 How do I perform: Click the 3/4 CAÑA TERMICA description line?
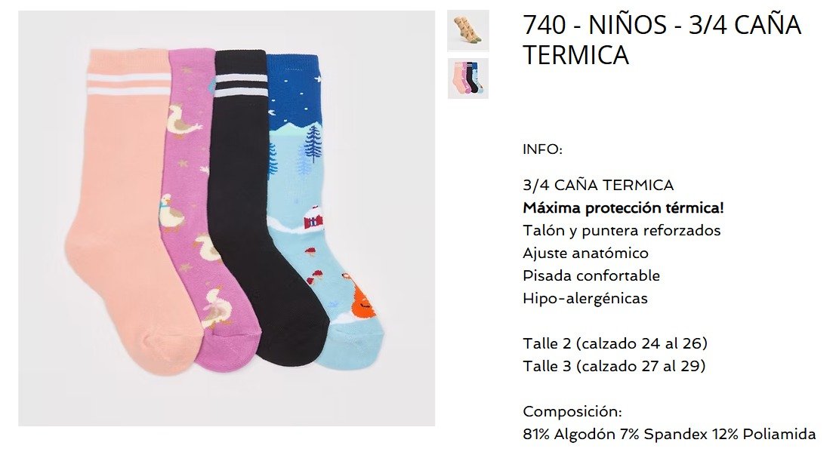click(x=597, y=185)
